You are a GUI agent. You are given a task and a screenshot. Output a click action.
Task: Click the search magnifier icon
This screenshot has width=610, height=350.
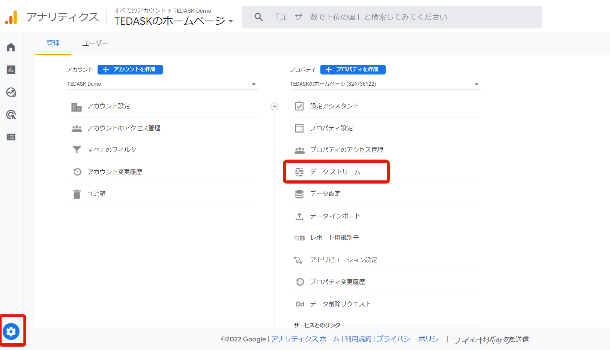tap(258, 17)
